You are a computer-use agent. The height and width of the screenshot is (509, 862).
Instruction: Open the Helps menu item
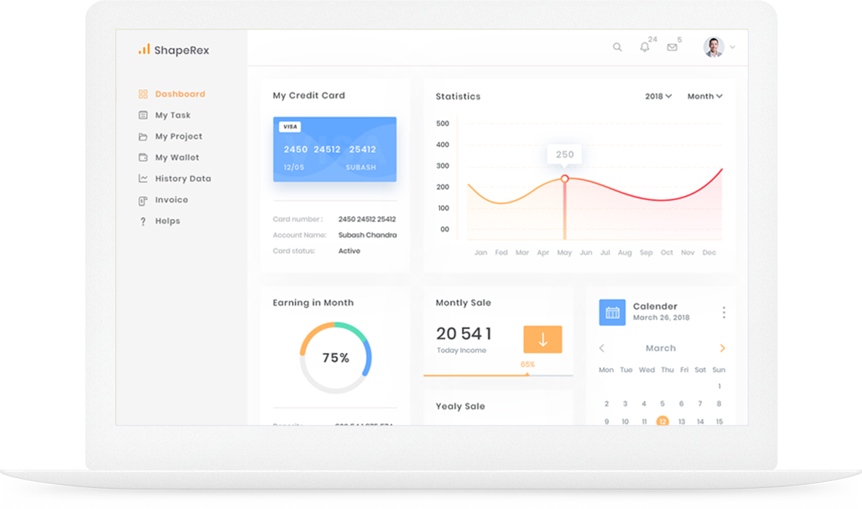167,221
